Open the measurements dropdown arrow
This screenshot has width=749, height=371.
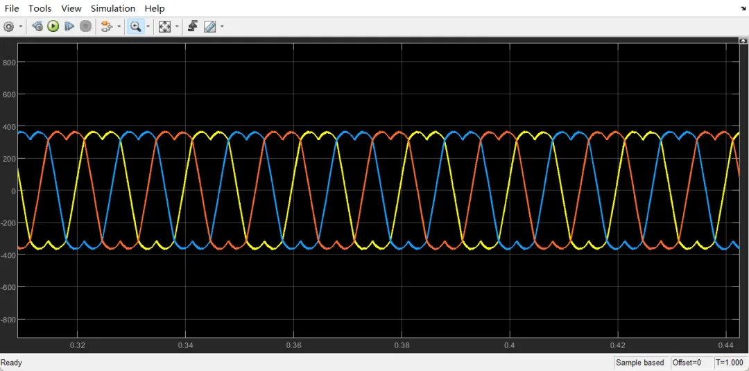(222, 27)
